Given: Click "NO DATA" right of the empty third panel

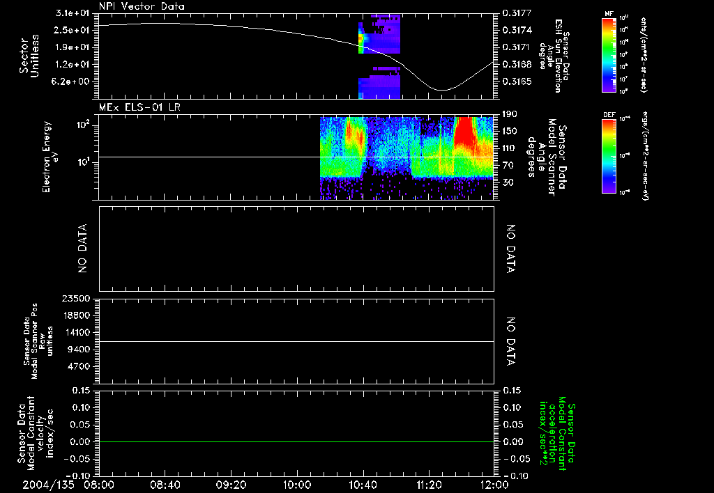Looking at the screenshot, I should pos(511,249).
